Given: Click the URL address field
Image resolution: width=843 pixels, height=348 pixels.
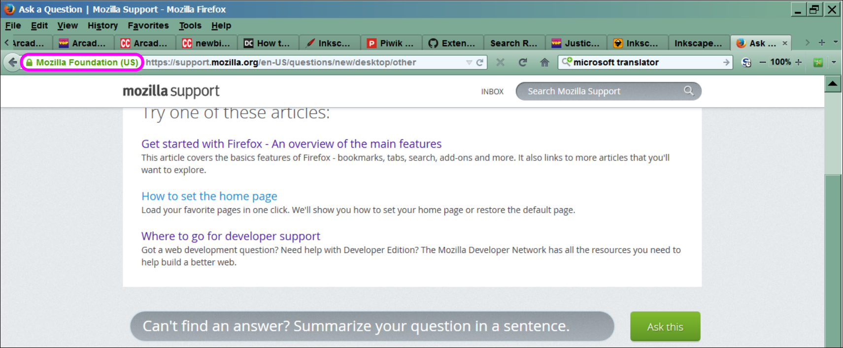Looking at the screenshot, I should point(303,63).
